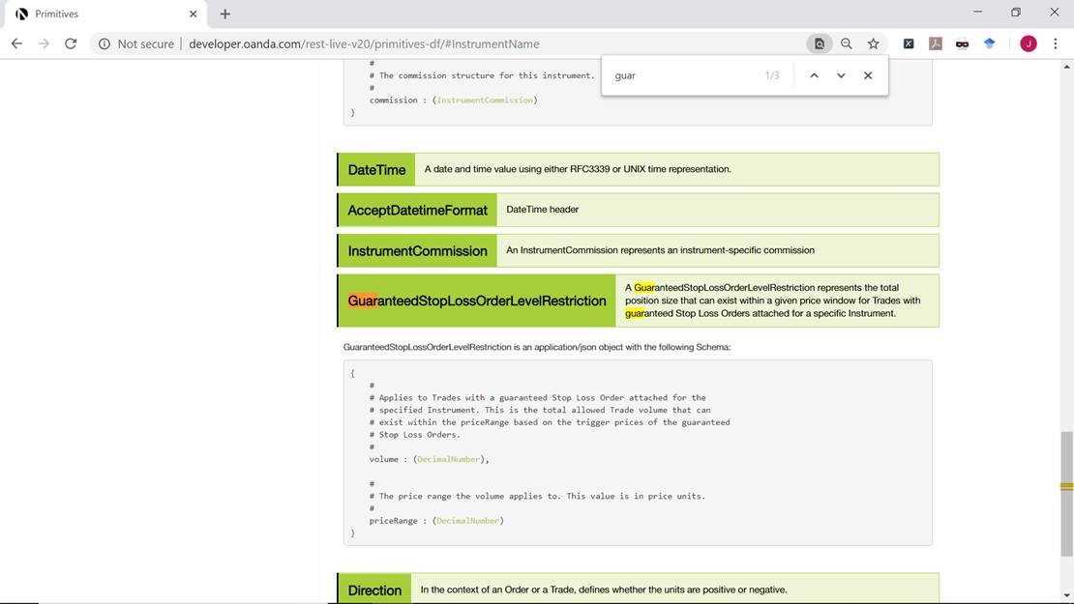Open the Adobe Acrobat extension
The image size is (1074, 604).
(935, 43)
